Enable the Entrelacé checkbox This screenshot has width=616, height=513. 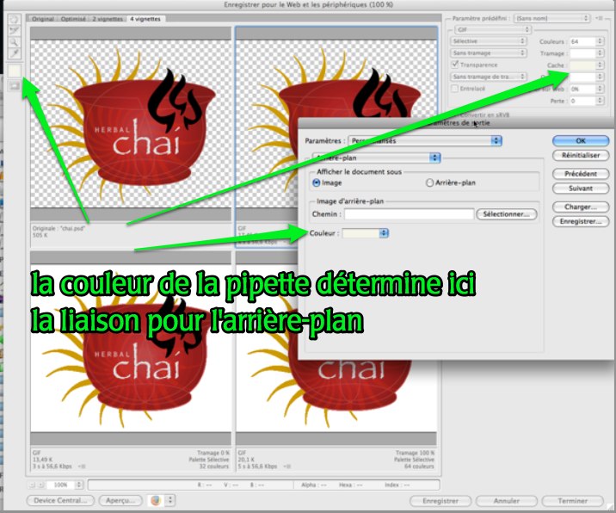coord(456,88)
